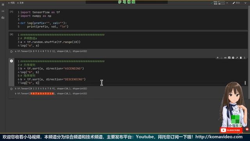Screen dimensions: 250x141
Task: Mirror the cell in a tab via the arrow icon
Action: tap(237, 58)
